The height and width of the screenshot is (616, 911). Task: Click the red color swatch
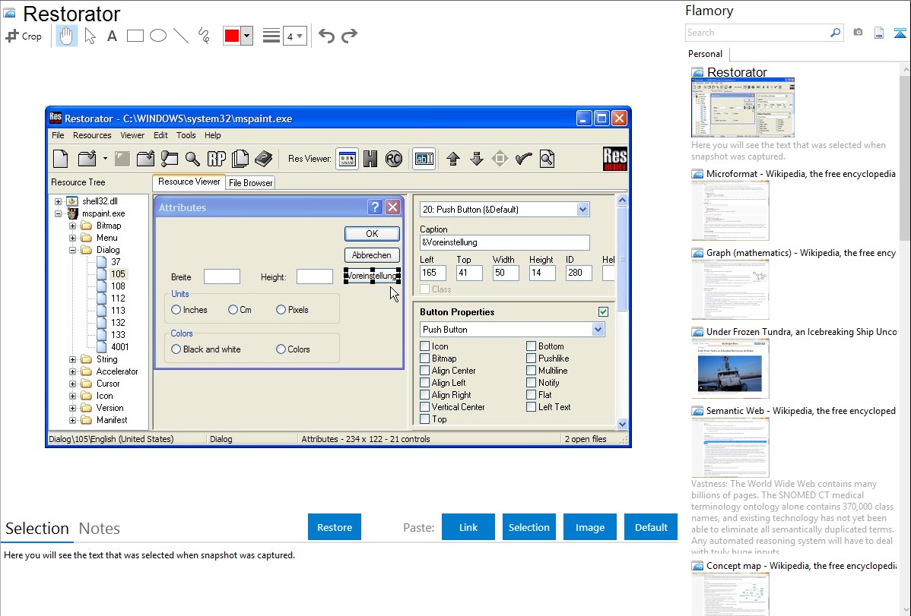click(232, 36)
